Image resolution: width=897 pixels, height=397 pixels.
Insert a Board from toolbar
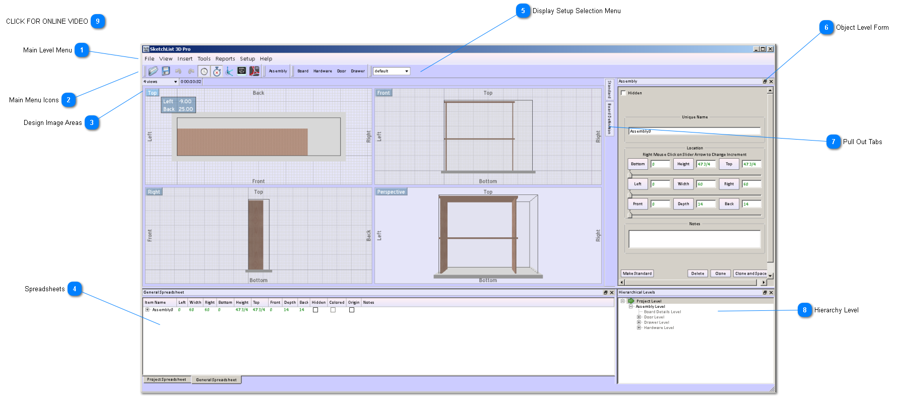coord(303,71)
